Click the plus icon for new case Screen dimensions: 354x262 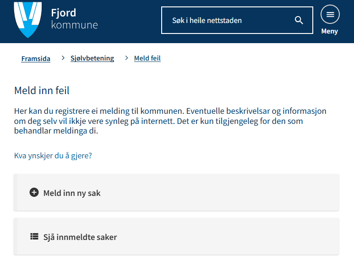tap(34, 193)
